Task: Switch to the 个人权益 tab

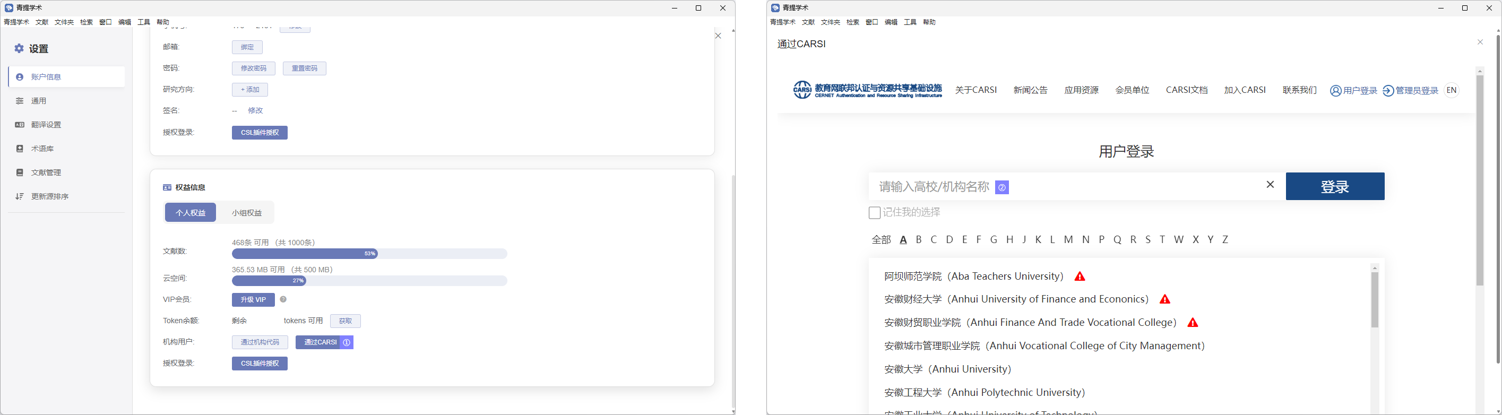Action: (x=191, y=213)
